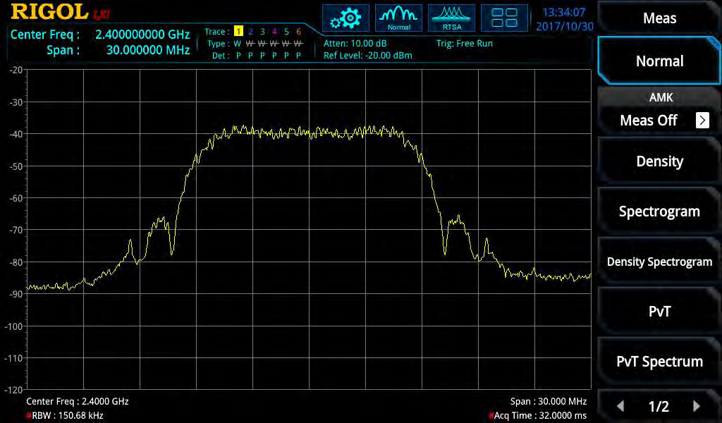Viewport: 722px width, 423px height.
Task: Switch to RTSA mode icon
Action: [x=451, y=18]
